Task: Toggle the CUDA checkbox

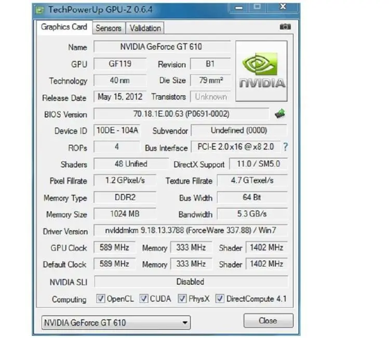Action: (x=144, y=299)
